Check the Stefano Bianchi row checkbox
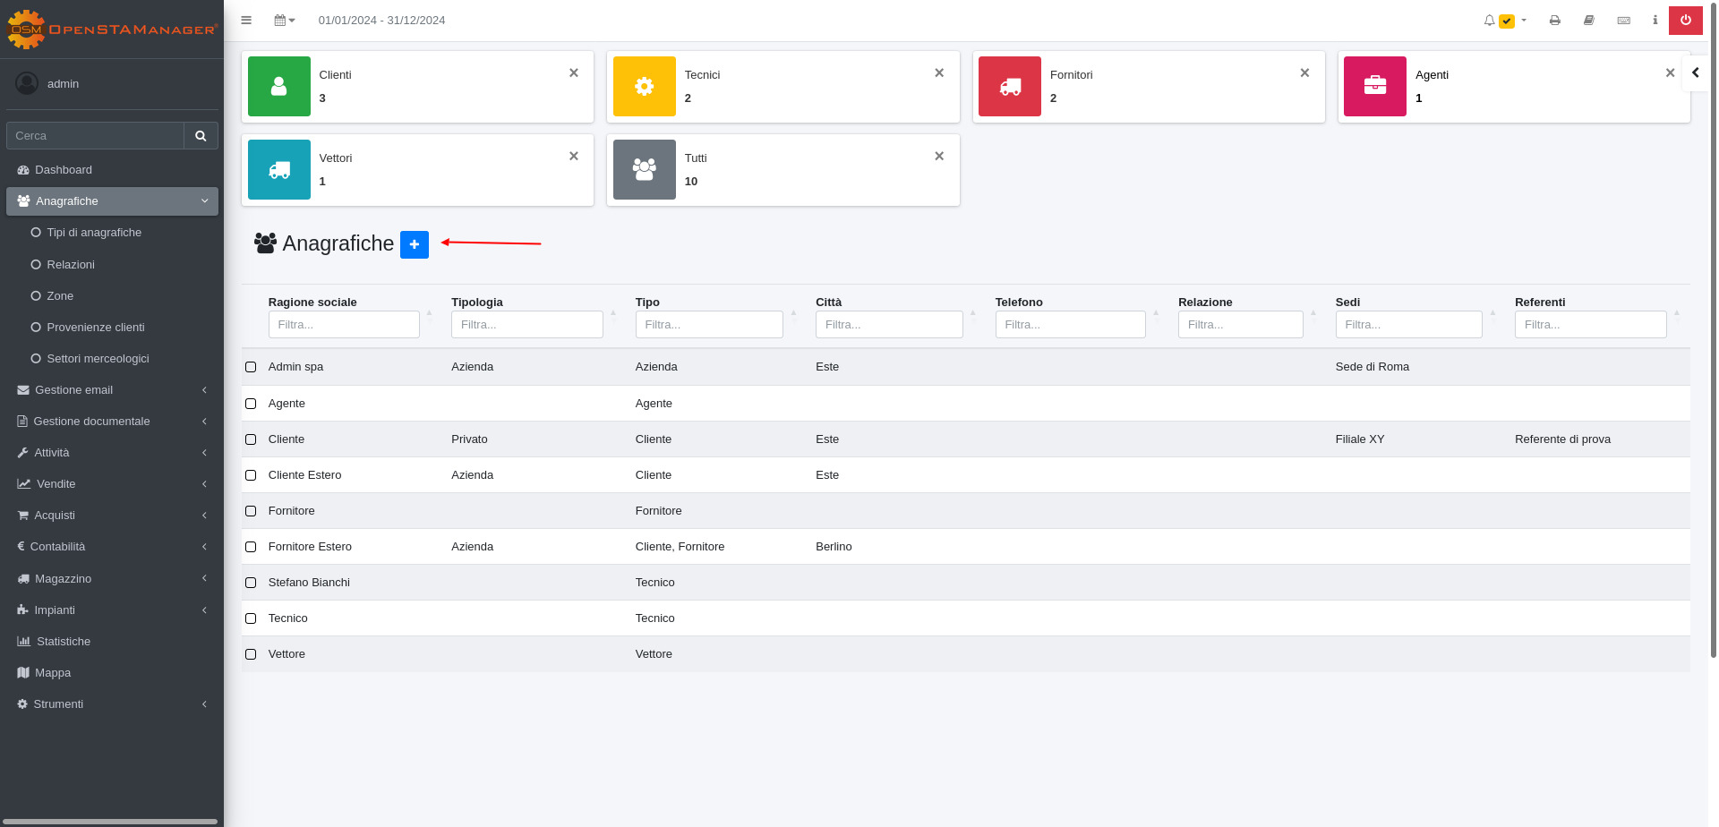The width and height of the screenshot is (1719, 827). point(251,583)
